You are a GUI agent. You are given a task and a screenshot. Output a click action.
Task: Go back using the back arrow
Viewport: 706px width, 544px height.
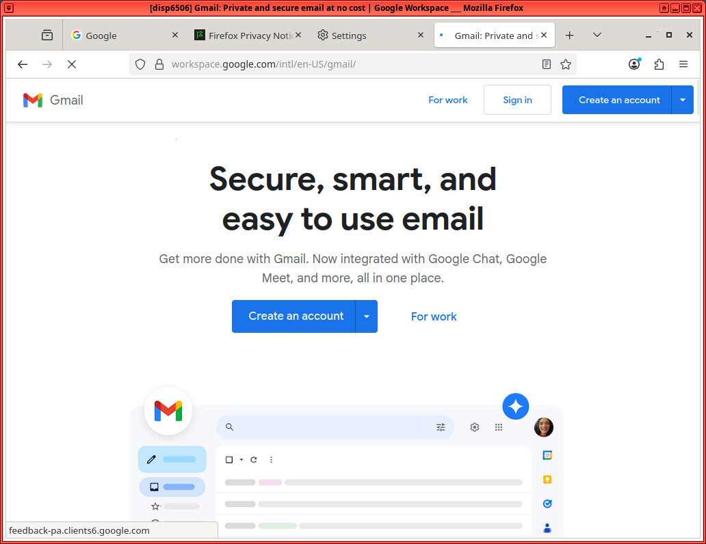(x=23, y=64)
